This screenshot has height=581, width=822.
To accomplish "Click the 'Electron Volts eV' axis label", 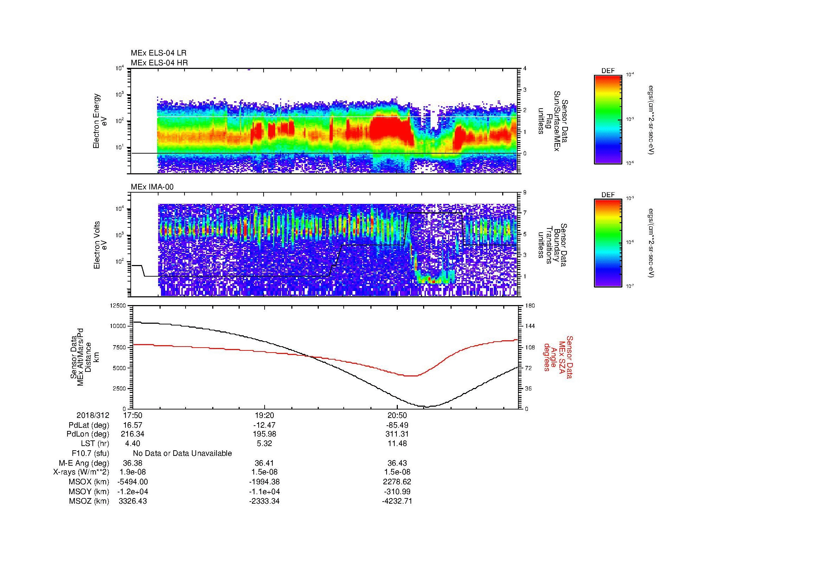I will (x=100, y=245).
